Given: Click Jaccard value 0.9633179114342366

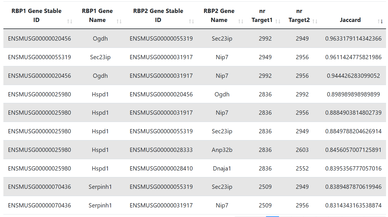Looking at the screenshot, I should pyautogui.click(x=353, y=39).
